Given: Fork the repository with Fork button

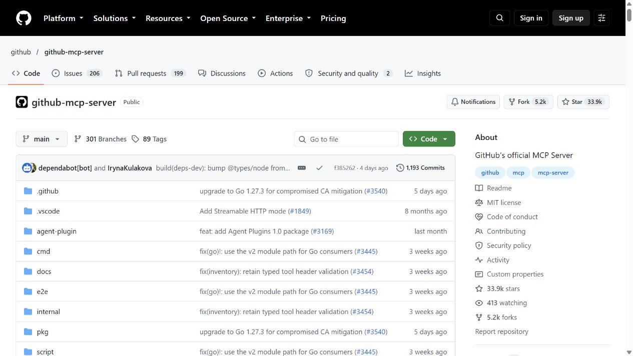Looking at the screenshot, I should pos(528,102).
